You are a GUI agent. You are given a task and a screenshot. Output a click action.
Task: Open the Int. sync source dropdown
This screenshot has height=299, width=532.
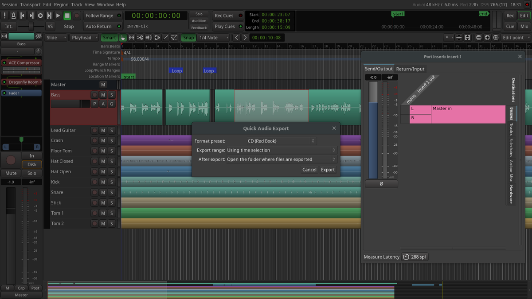coord(9,27)
